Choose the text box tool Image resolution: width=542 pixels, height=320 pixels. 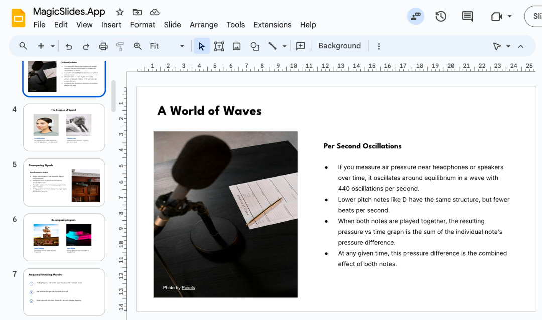coord(219,46)
